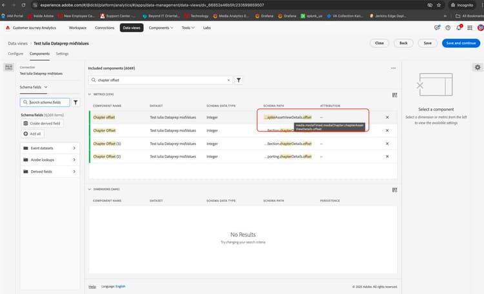Select the Chapter Offset (1) component name

pos(106,144)
